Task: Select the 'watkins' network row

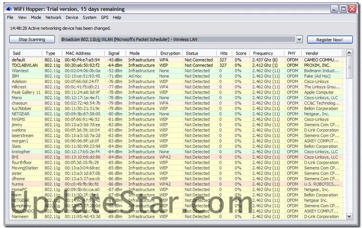Action: pos(178,130)
